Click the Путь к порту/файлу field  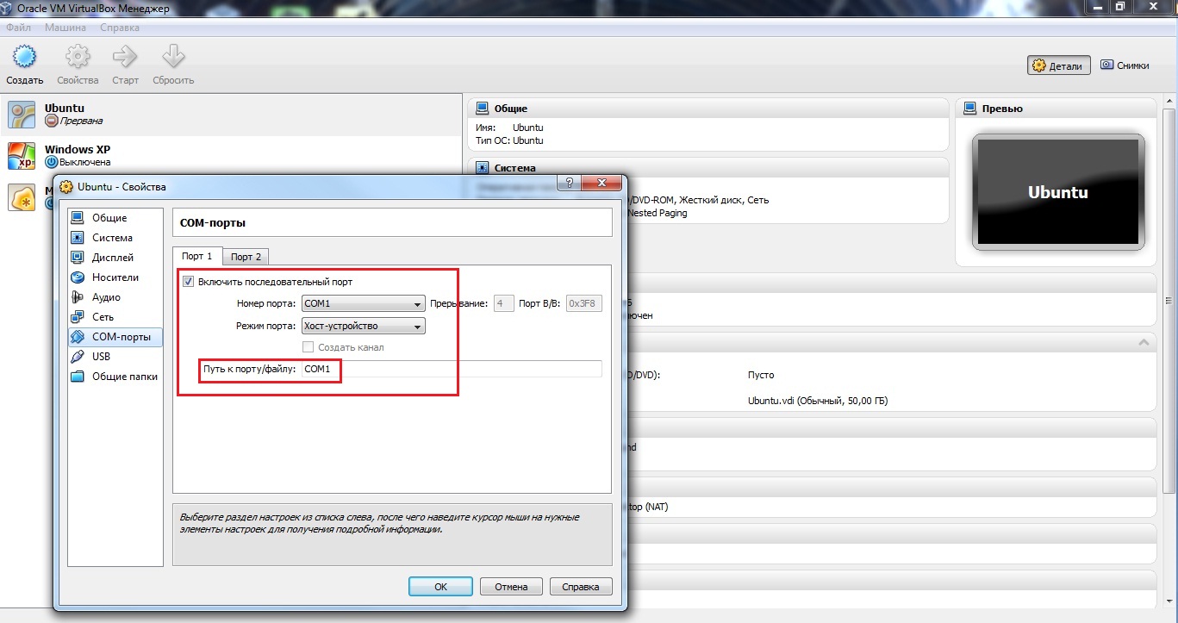(x=452, y=369)
